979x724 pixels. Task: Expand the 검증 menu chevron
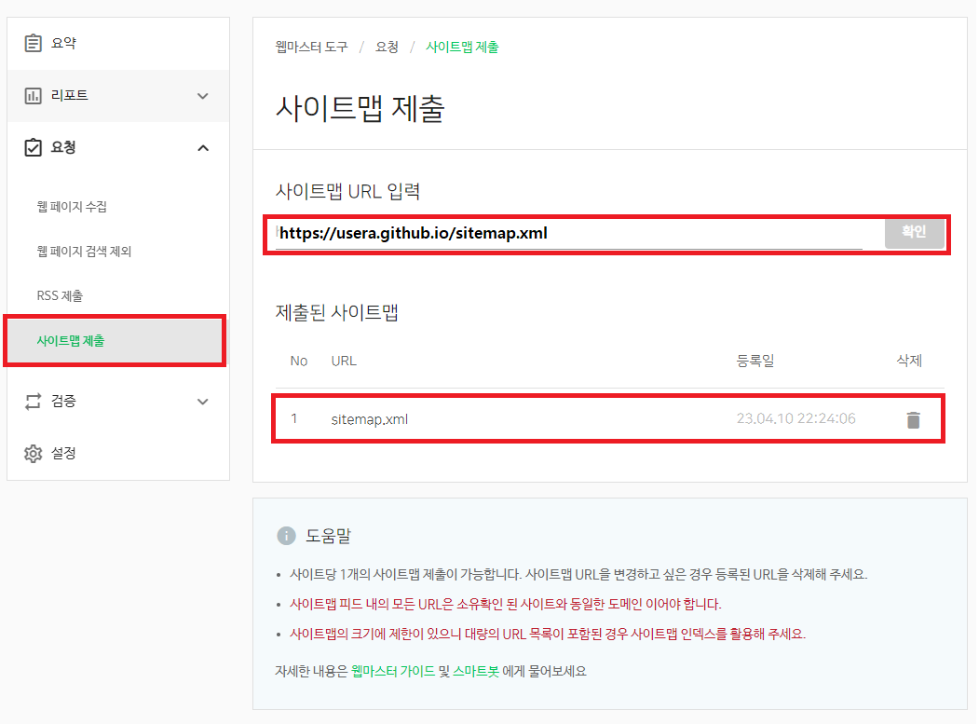pos(203,401)
